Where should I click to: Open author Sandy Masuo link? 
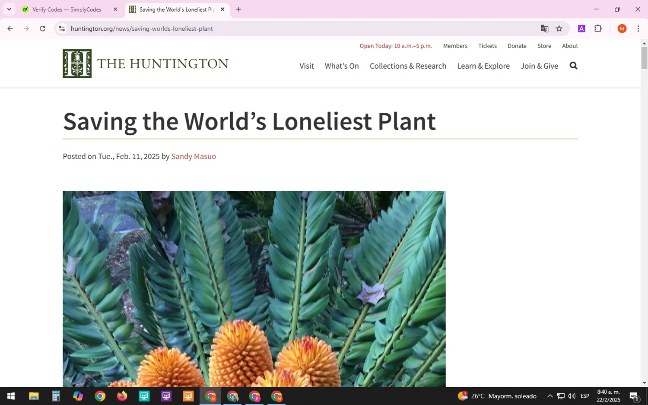click(x=194, y=156)
